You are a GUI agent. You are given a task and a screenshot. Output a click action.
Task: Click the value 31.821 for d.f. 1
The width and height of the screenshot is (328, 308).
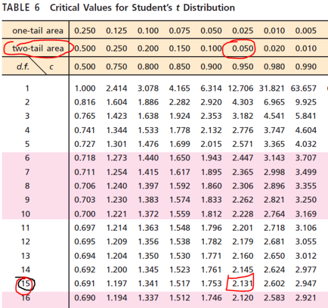coord(272,88)
